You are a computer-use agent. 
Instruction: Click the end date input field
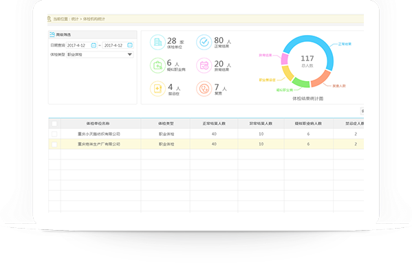118,45
